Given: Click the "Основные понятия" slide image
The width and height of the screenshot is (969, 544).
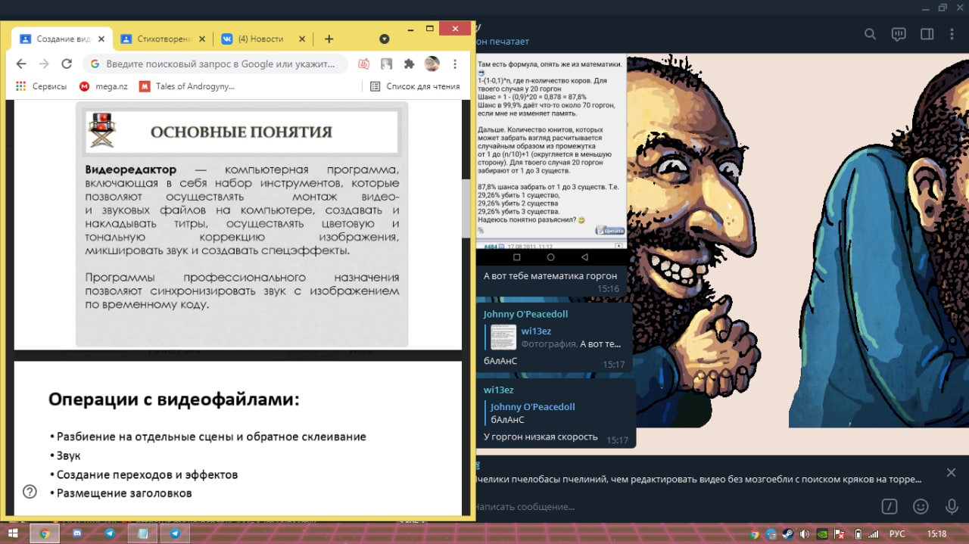Looking at the screenshot, I should 241,225.
